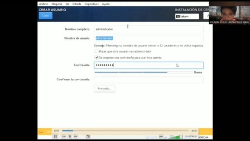Open the Dispositivos menu

(x=91, y=4)
